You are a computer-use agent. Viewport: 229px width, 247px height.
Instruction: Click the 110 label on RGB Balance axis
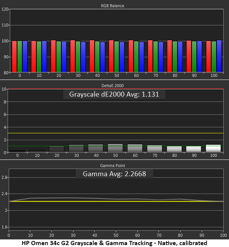point(5,25)
